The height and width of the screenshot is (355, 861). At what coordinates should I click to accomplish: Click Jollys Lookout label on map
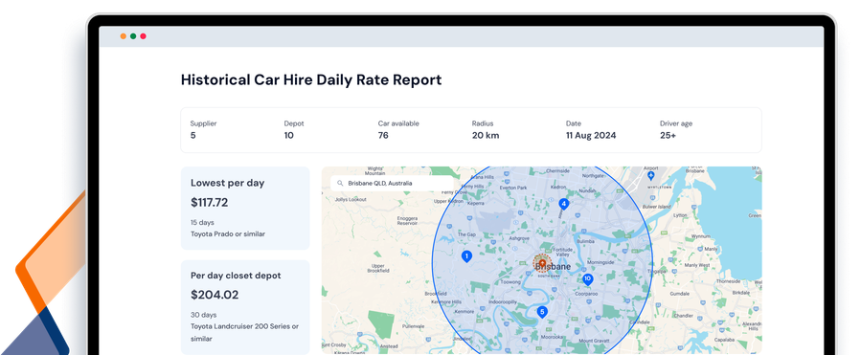350,200
